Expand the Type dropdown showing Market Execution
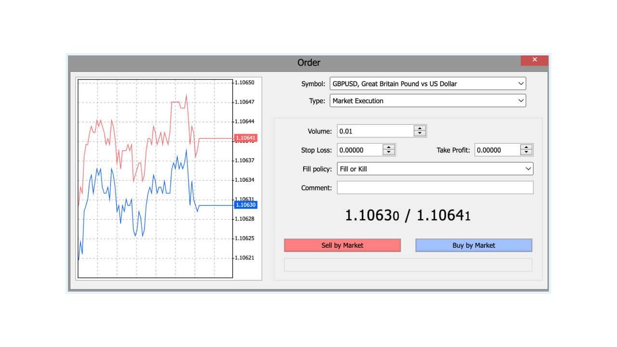 click(428, 101)
